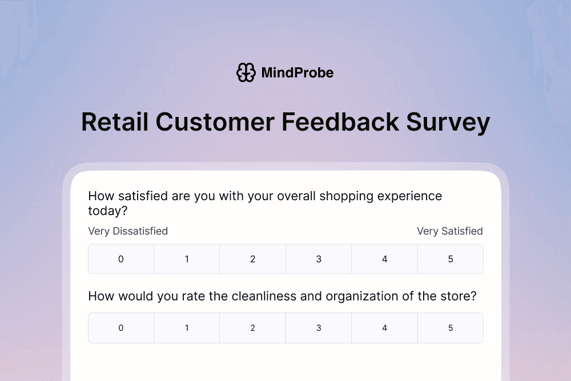Image resolution: width=571 pixels, height=381 pixels.
Task: Select rating 0 for overall shopping experience
Action: point(120,258)
